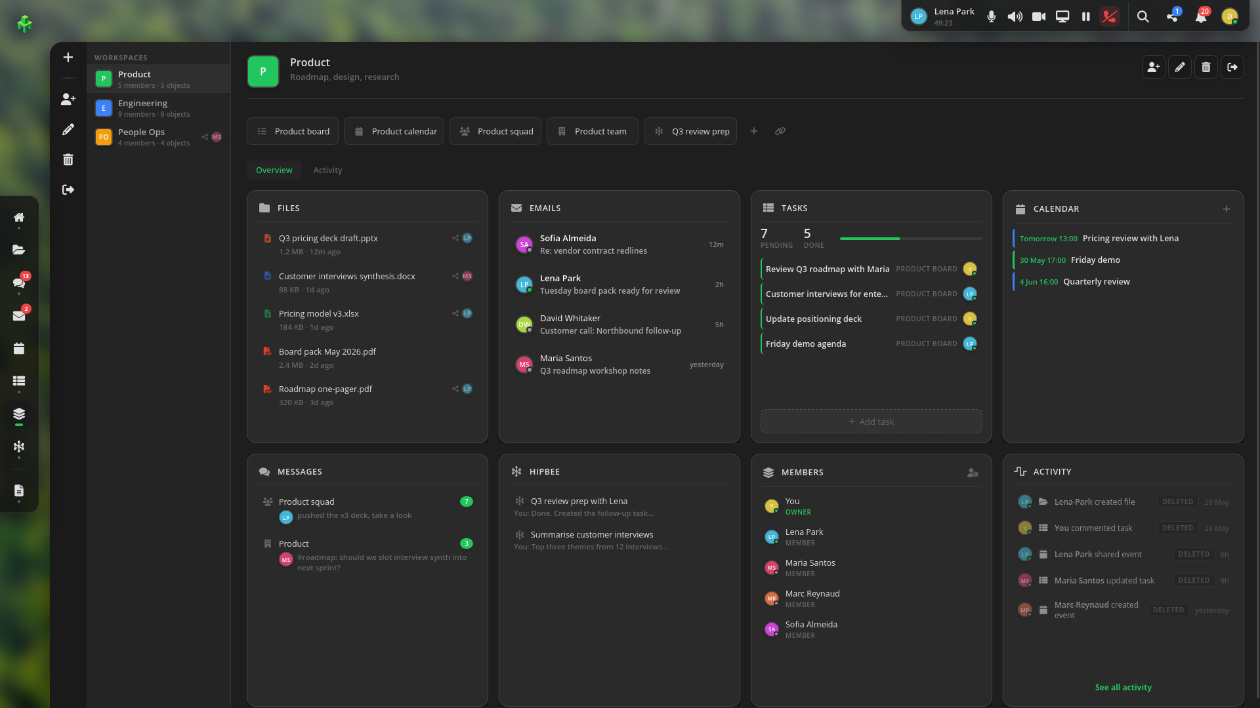Screen dimensions: 1260x708
Task: Delete Product workspace via header trash
Action: pos(1206,67)
